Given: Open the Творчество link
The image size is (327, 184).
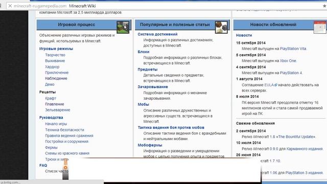Looking at the screenshot, I should [55, 55].
